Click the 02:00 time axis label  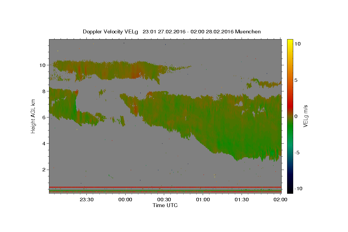[281, 200]
